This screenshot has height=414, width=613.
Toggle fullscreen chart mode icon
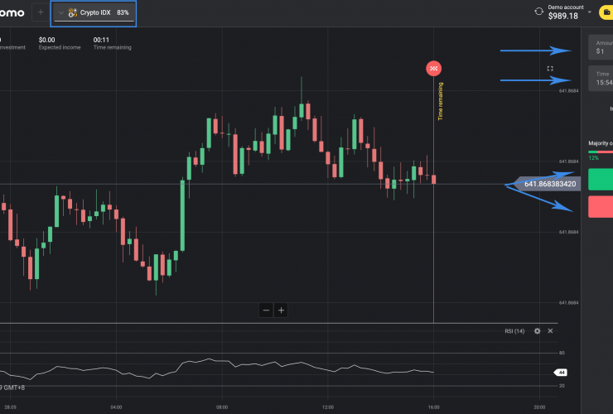(550, 69)
